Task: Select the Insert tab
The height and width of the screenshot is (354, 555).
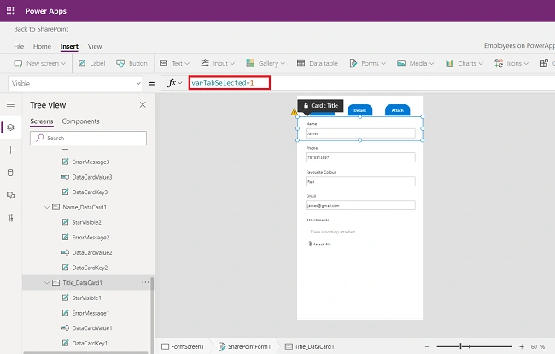Action: [x=69, y=46]
